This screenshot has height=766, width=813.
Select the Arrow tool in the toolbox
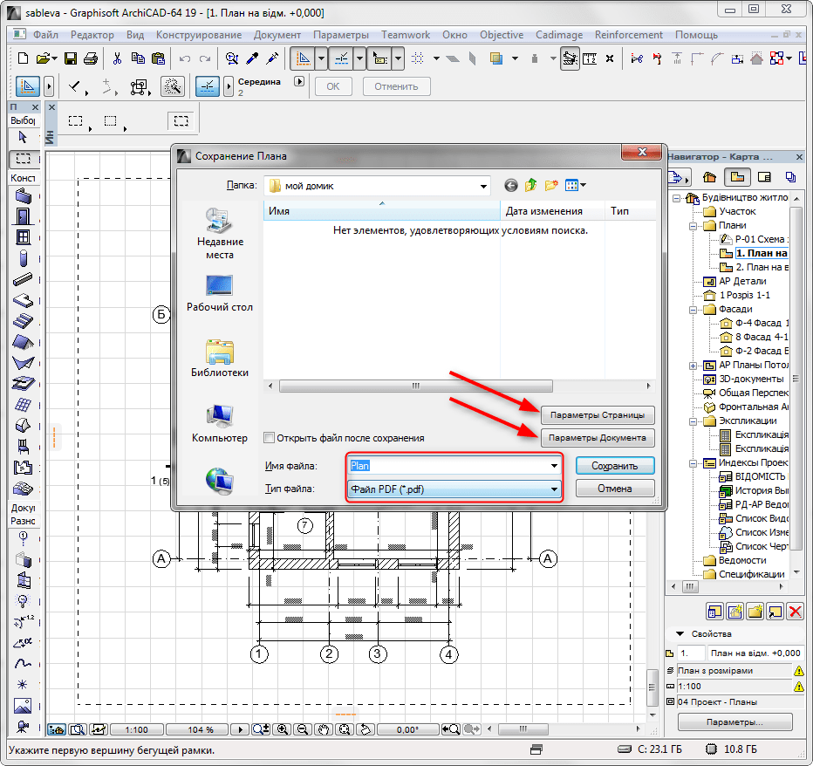coord(24,137)
